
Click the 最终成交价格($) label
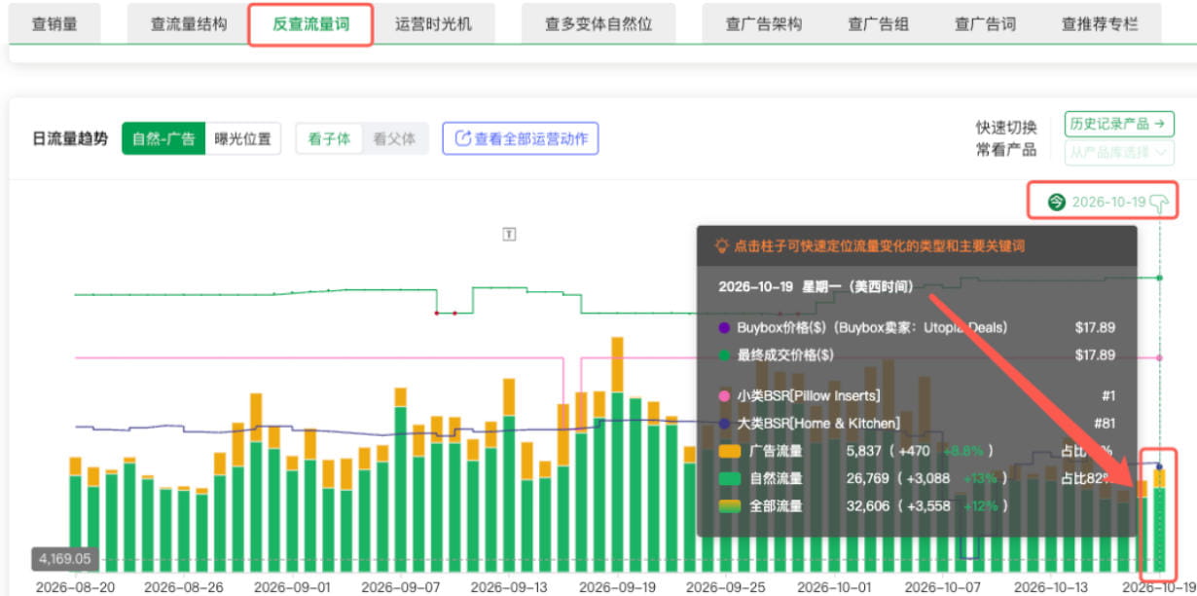coord(785,354)
